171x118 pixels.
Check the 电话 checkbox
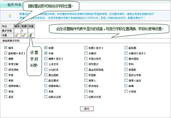6,91
